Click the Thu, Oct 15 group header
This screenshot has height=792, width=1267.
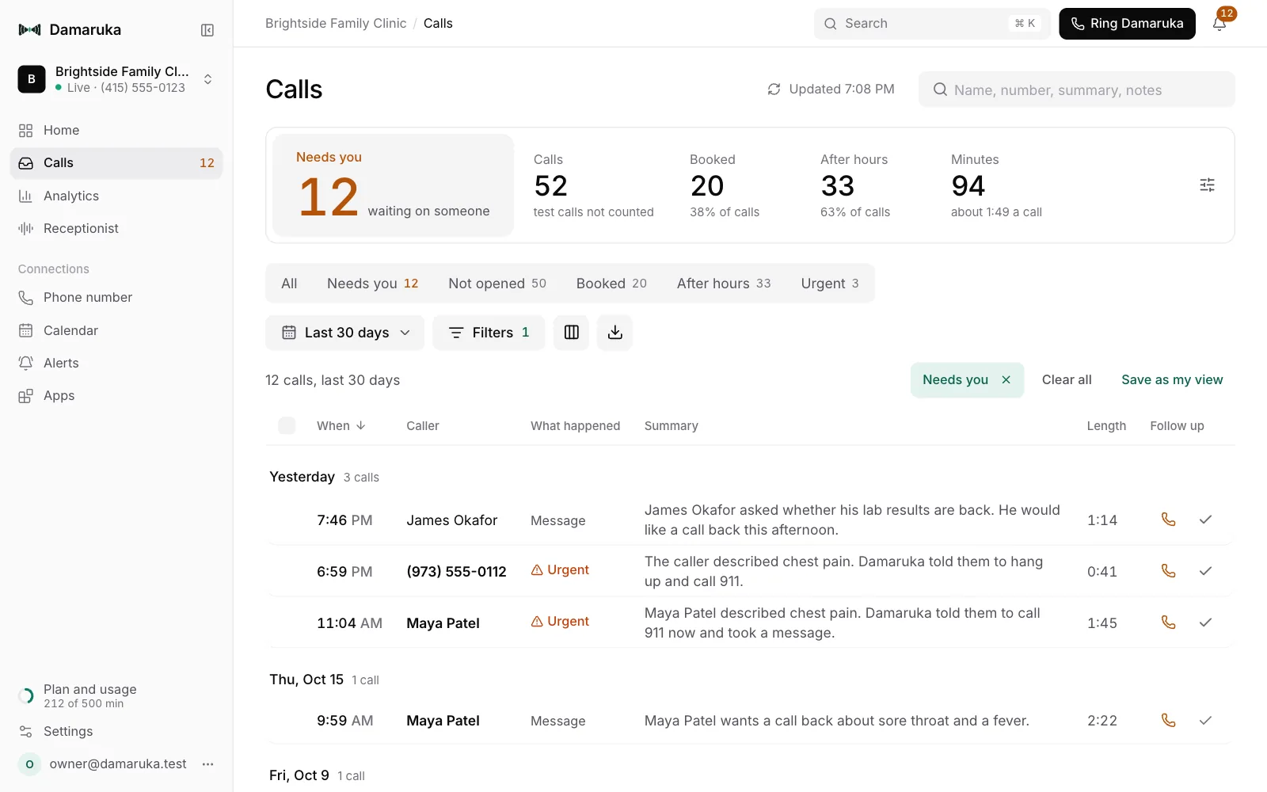tap(325, 680)
